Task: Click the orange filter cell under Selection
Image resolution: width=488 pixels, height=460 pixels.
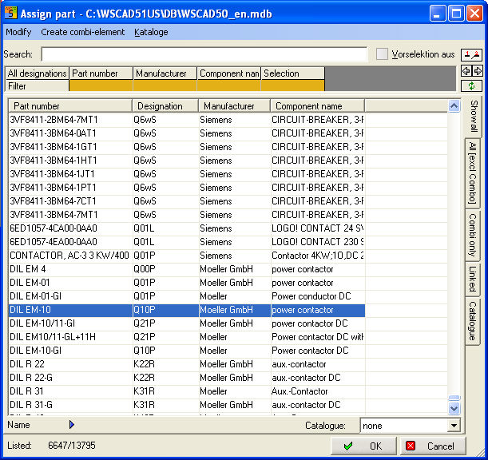Action: (292, 85)
